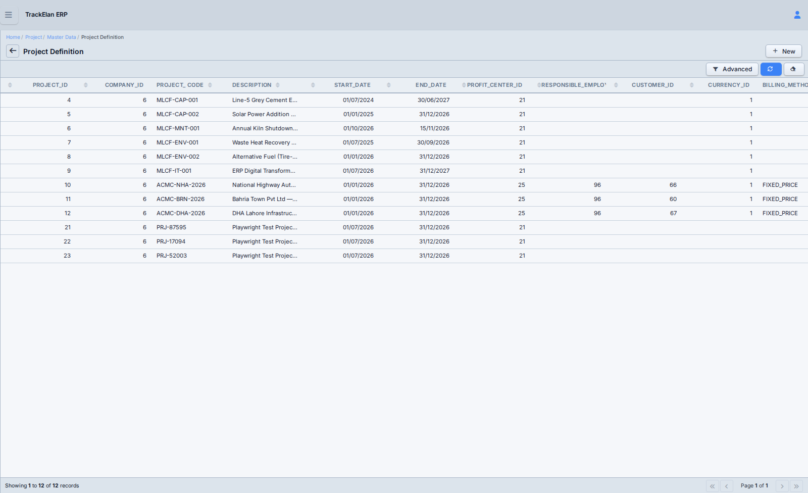Select project code ACMC-NHA-2026
The width and height of the screenshot is (808, 493).
(x=181, y=185)
